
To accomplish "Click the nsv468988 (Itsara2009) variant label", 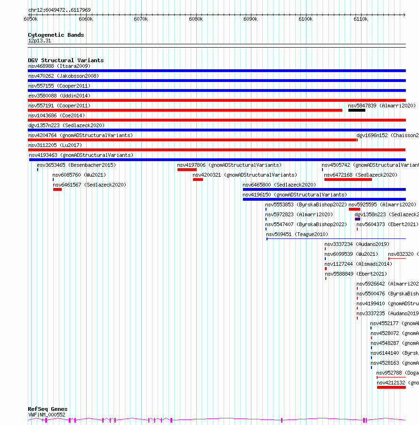I will point(59,66).
